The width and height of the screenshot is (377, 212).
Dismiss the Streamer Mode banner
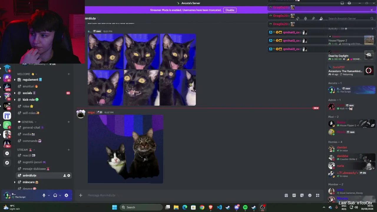[x=372, y=10]
